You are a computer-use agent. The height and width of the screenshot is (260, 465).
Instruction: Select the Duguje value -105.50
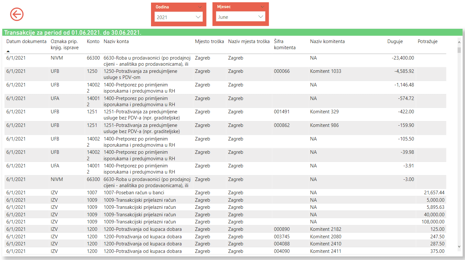(x=406, y=139)
